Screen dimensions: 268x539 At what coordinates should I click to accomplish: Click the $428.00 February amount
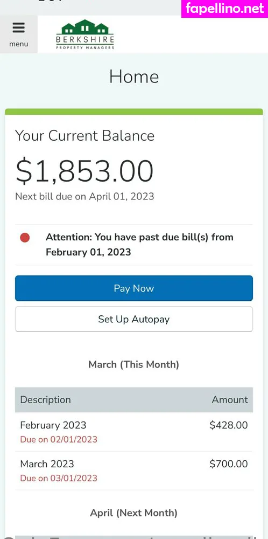click(x=229, y=425)
